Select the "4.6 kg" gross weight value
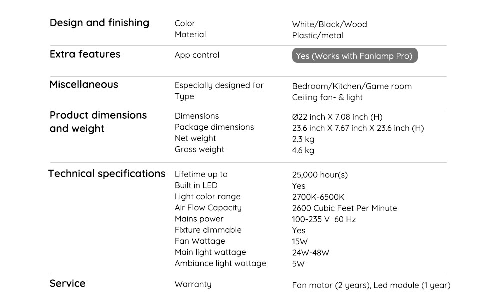485x300 pixels. [303, 150]
